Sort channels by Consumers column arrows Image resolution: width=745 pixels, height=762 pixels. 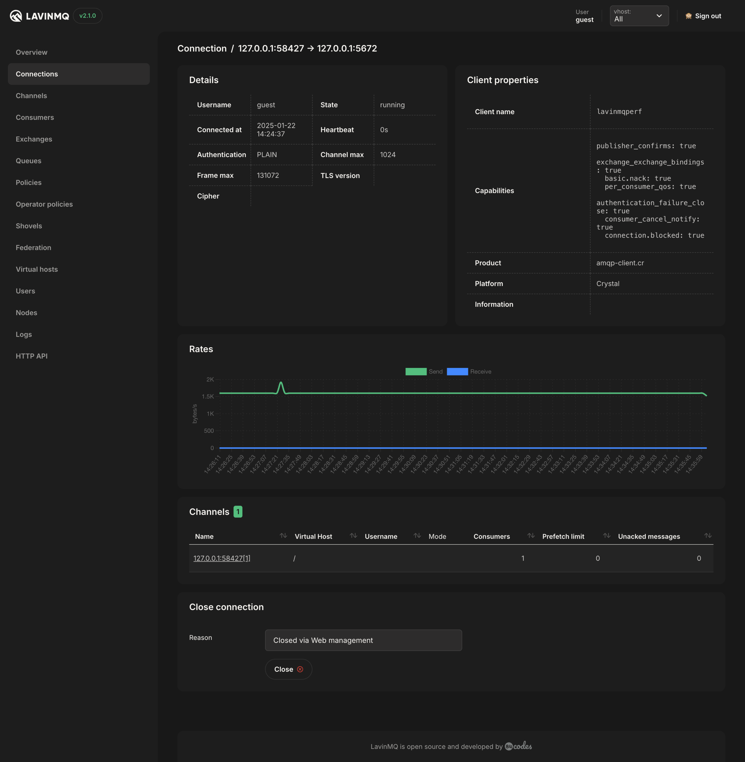531,536
